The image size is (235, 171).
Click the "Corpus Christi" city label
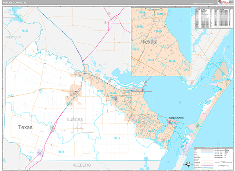(176, 118)
